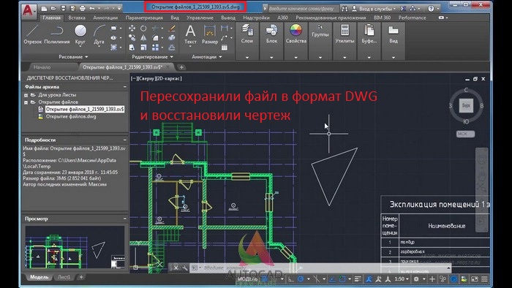Toggle ortho mode in status bar
This screenshot has height=288, width=512.
click(x=290, y=279)
